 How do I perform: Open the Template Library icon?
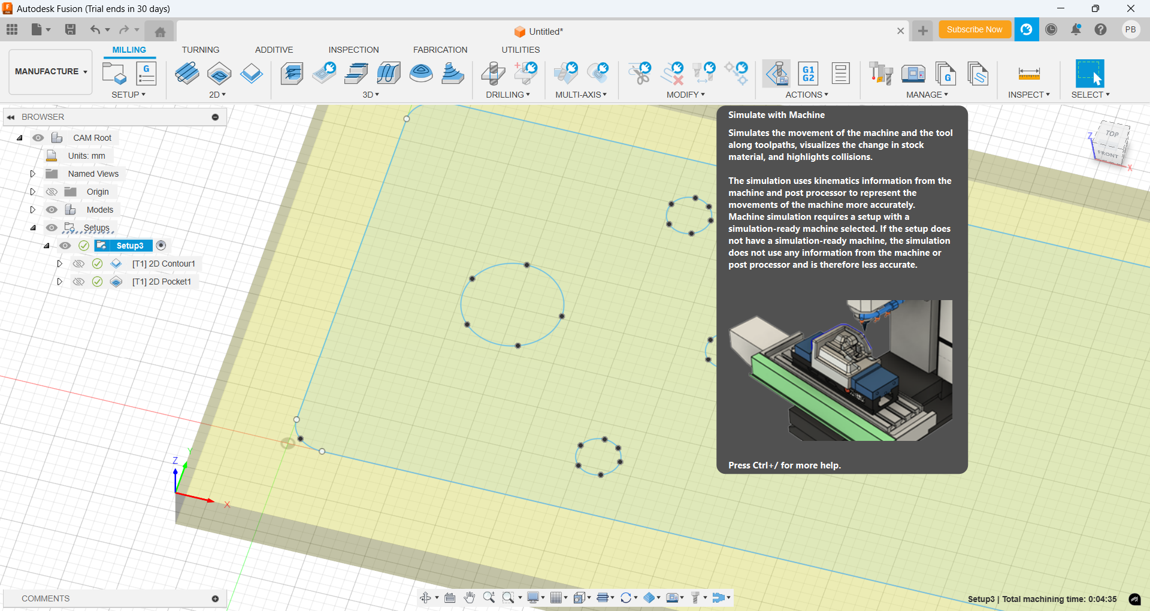tap(978, 74)
